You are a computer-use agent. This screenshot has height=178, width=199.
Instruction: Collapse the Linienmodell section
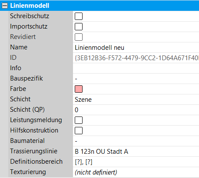(5, 6)
